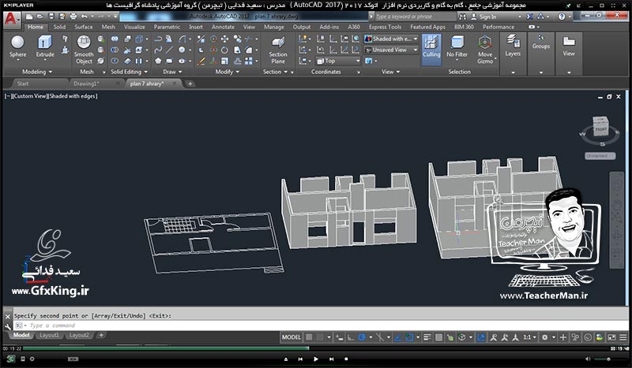Open the Annotate ribbon tab

point(223,27)
